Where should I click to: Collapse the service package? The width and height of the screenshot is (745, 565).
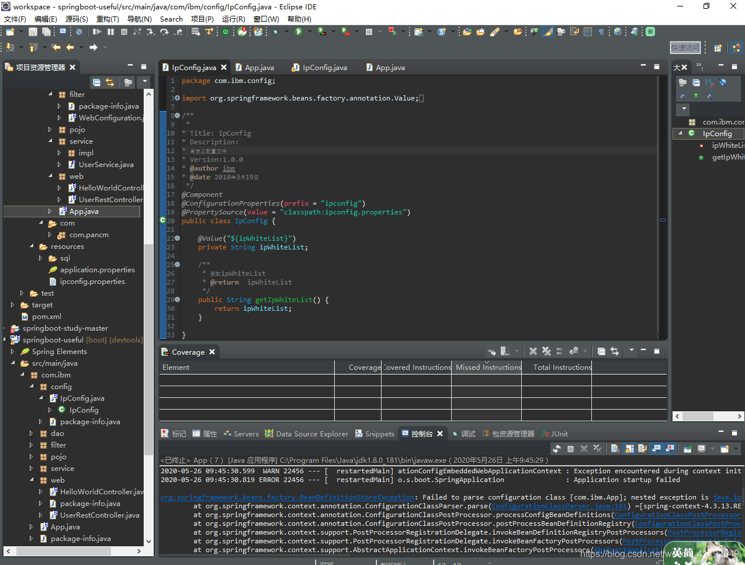(x=50, y=141)
